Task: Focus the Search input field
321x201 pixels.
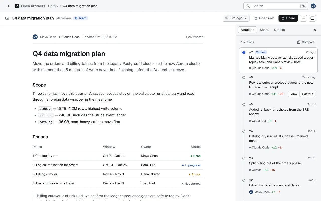Action: [x=276, y=6]
